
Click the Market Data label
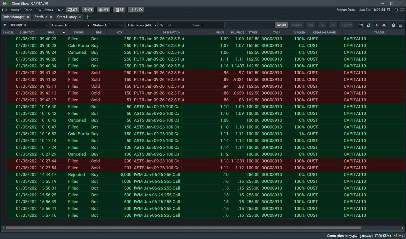[345, 10]
